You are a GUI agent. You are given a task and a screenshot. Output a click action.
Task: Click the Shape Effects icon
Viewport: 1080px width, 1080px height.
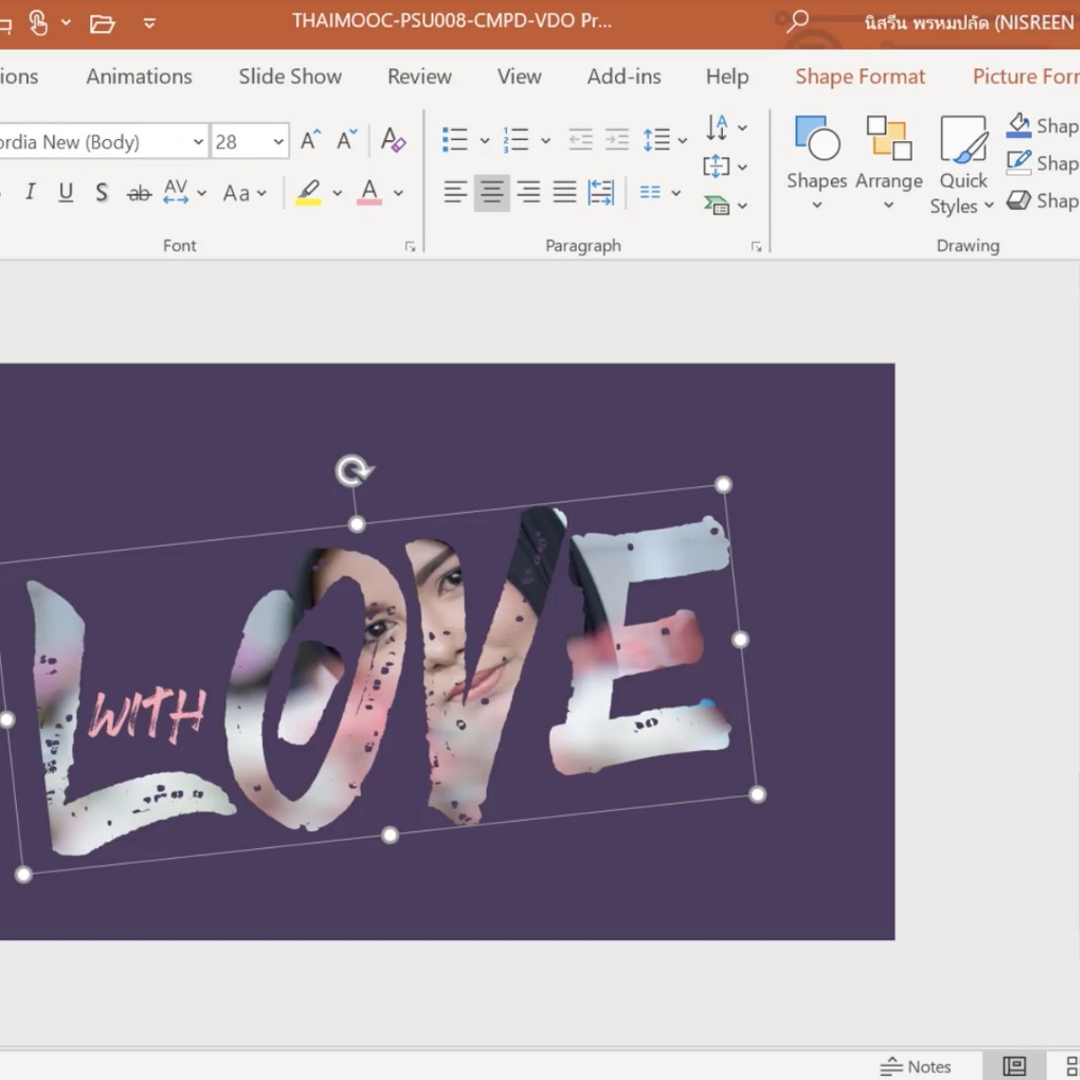click(1018, 201)
